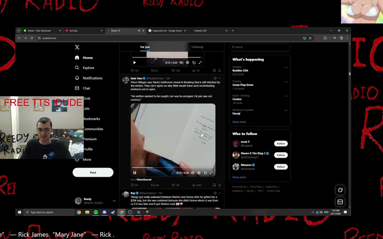The width and height of the screenshot is (383, 239).
Task: Open options for Ceedee trend
Action: [286, 96]
